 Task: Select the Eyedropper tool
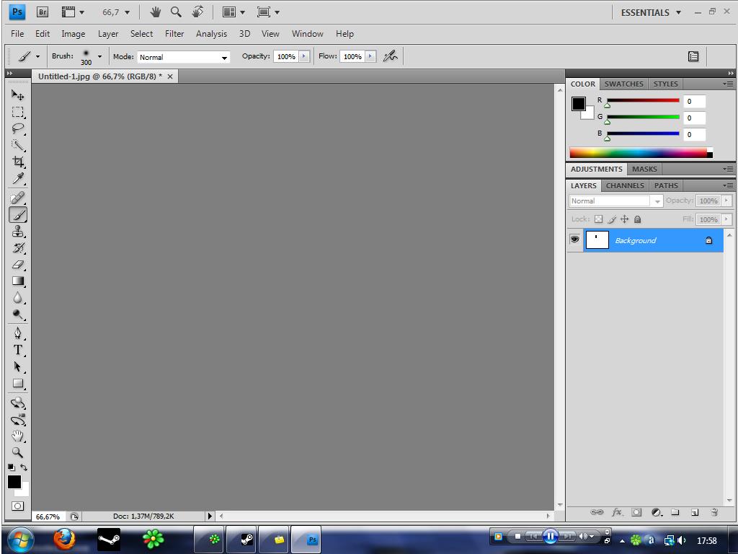click(x=18, y=178)
